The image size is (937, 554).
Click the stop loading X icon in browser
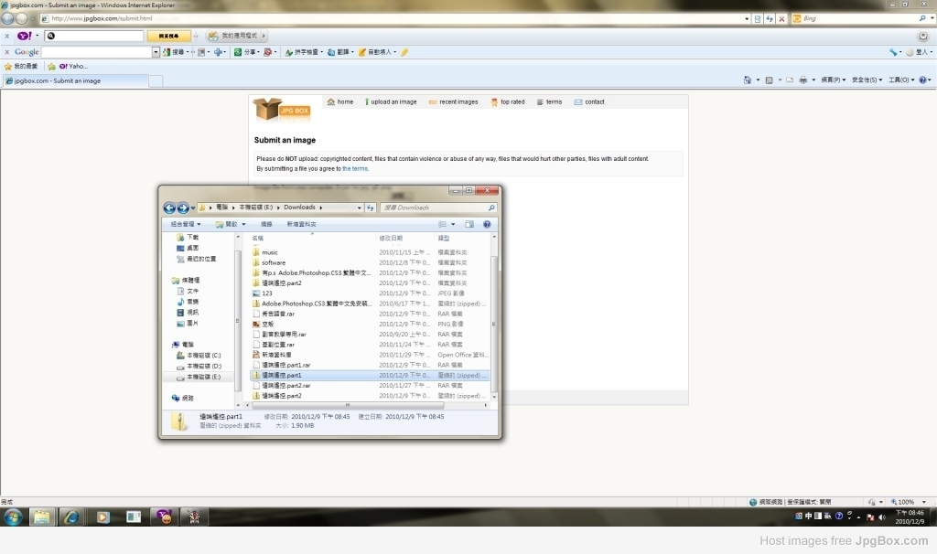[x=781, y=19]
